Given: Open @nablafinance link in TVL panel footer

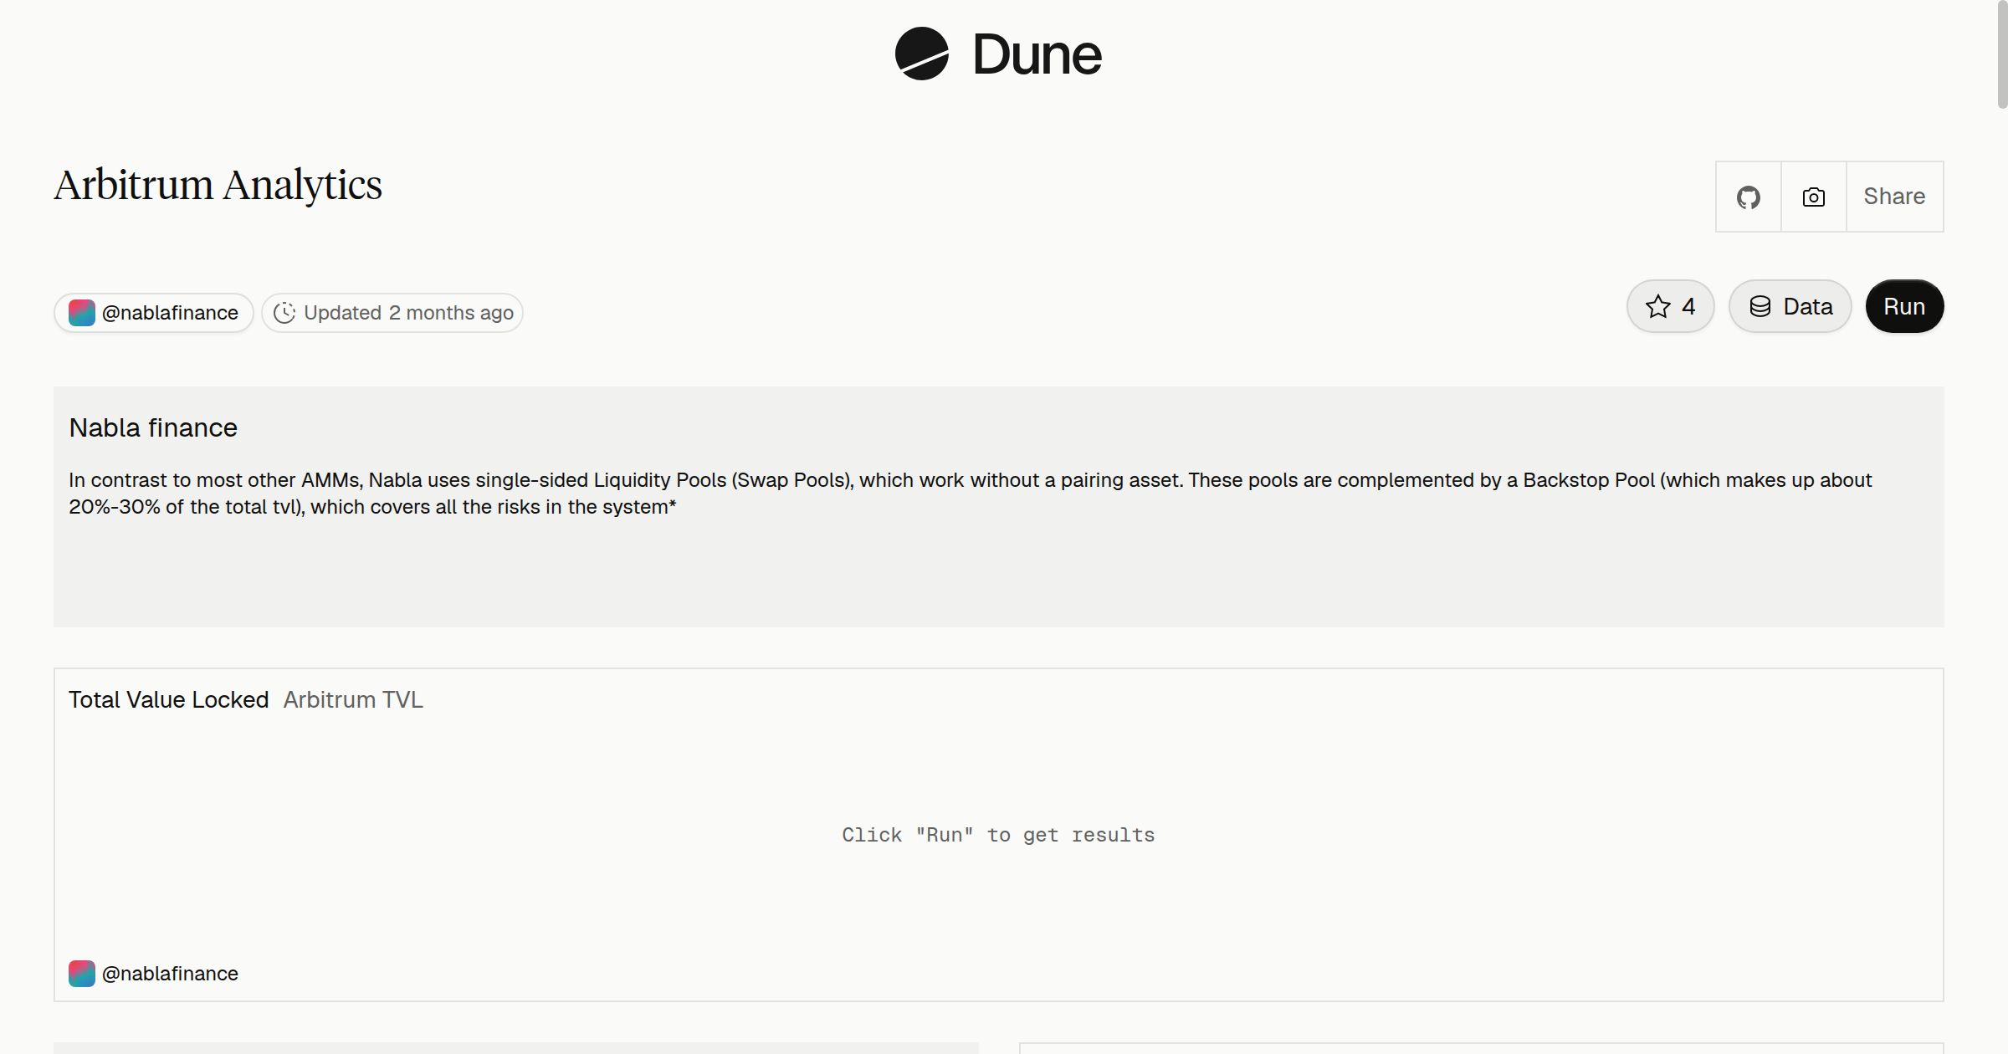Looking at the screenshot, I should click(170, 974).
